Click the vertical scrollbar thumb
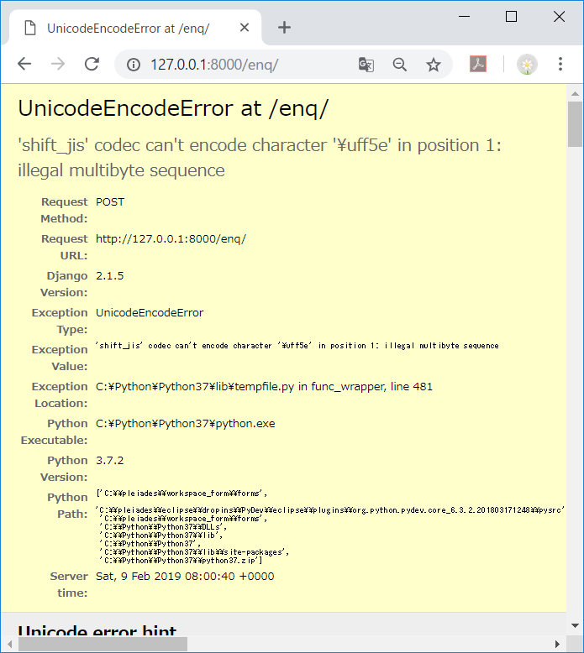This screenshot has width=584, height=653. 576,124
